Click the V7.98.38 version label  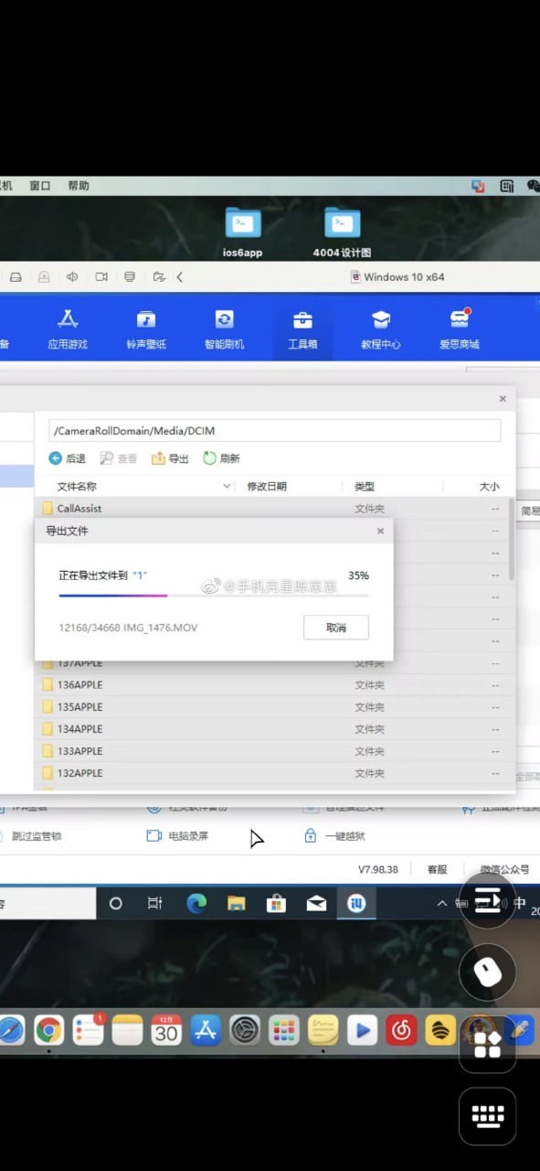point(378,869)
